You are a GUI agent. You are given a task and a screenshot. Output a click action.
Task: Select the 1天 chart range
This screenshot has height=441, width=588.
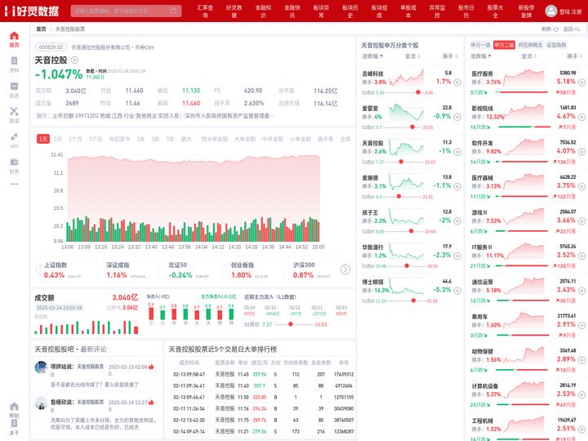(43, 139)
